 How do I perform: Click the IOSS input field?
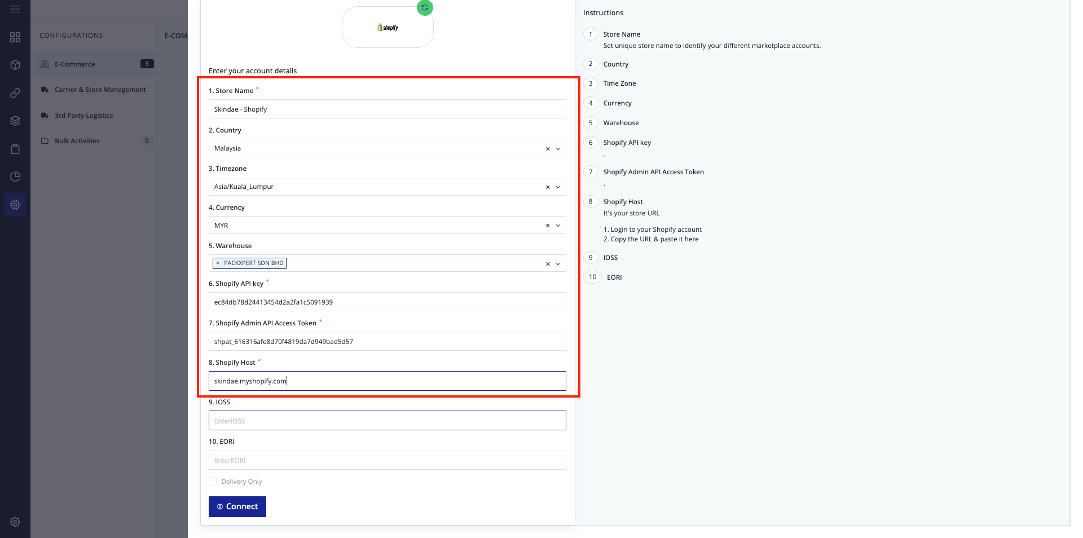(388, 421)
